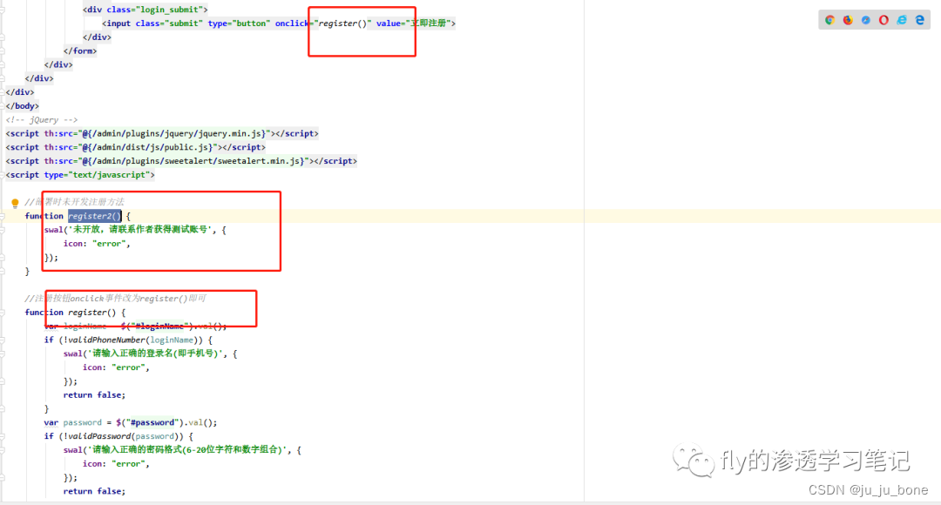This screenshot has width=941, height=505.
Task: Click class="submit" in input tag
Action: pos(169,24)
